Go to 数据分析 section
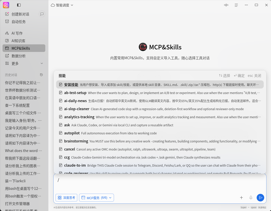This screenshot has width=271, height=211. tap(24, 56)
